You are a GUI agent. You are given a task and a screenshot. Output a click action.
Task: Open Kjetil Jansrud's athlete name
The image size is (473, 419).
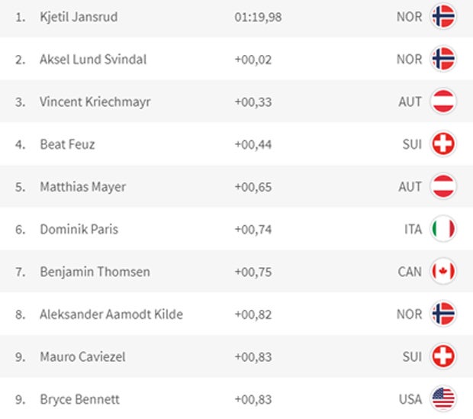[79, 17]
